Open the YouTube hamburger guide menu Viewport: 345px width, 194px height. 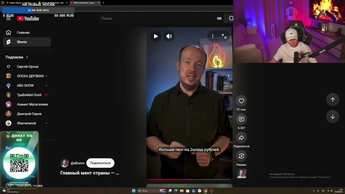(x=8, y=18)
